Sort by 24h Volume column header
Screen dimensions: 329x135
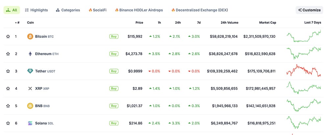coord(229,23)
